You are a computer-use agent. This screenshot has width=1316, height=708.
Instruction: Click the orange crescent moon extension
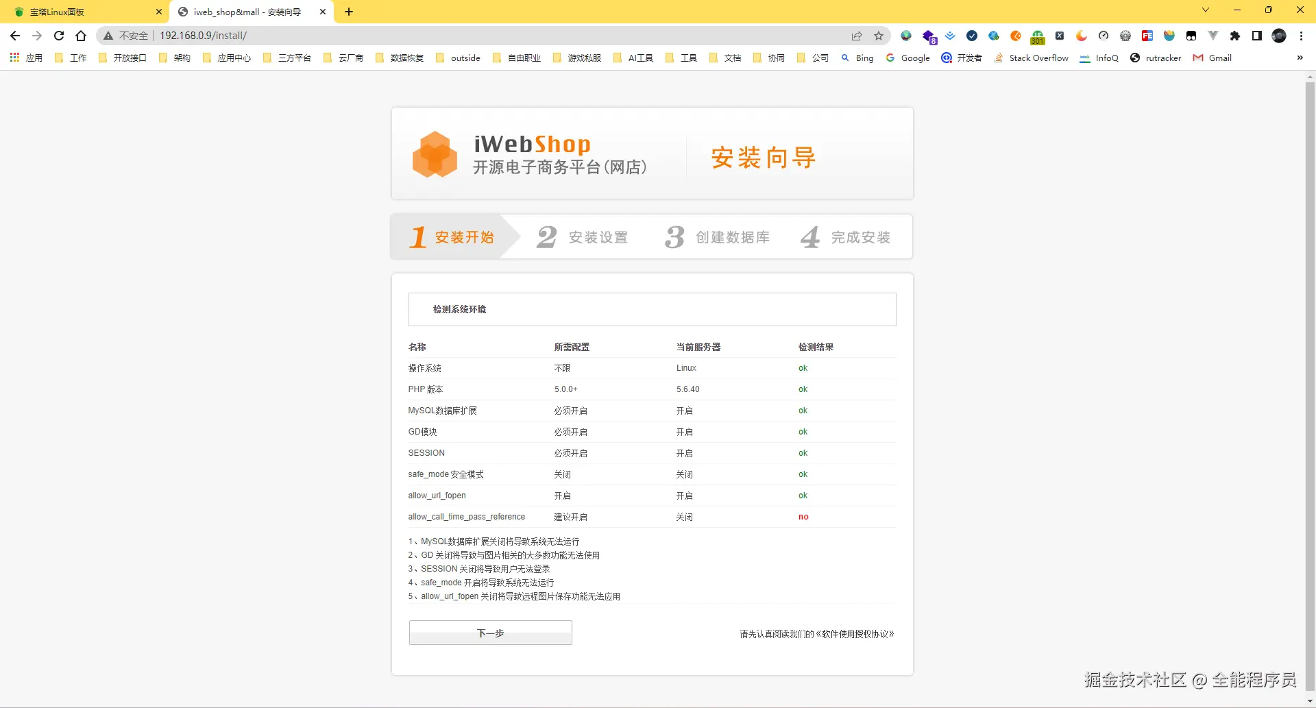(x=1082, y=36)
